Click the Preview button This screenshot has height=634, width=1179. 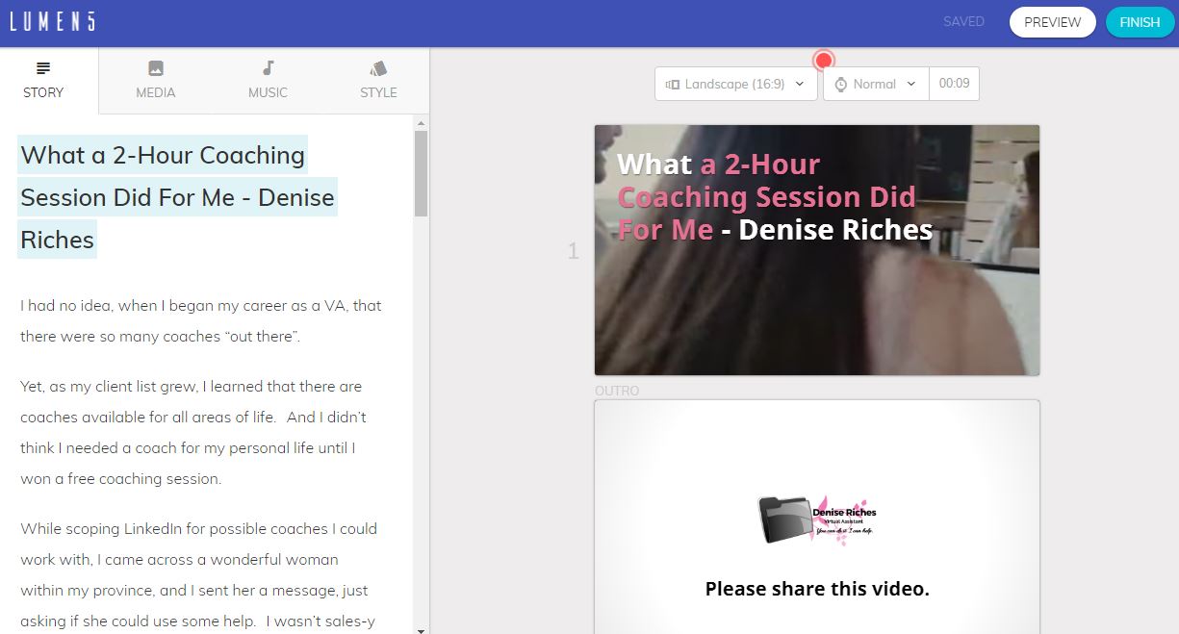click(x=1052, y=22)
